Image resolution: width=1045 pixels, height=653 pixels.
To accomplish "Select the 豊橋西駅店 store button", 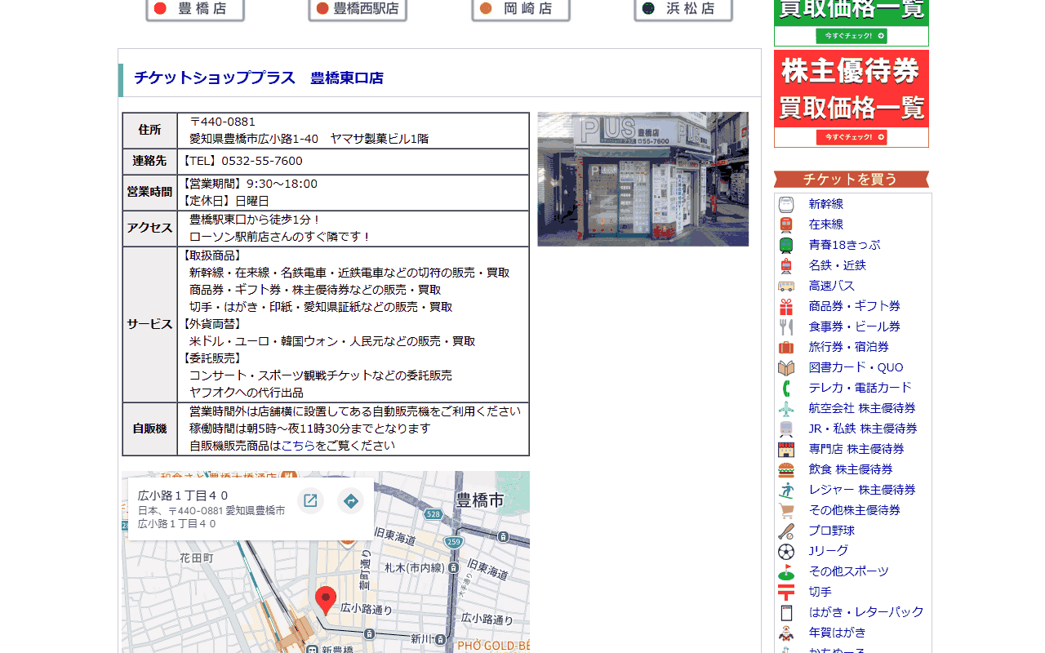I will pyautogui.click(x=358, y=10).
